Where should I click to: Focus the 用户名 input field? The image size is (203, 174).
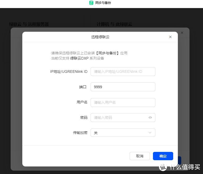[123, 102]
